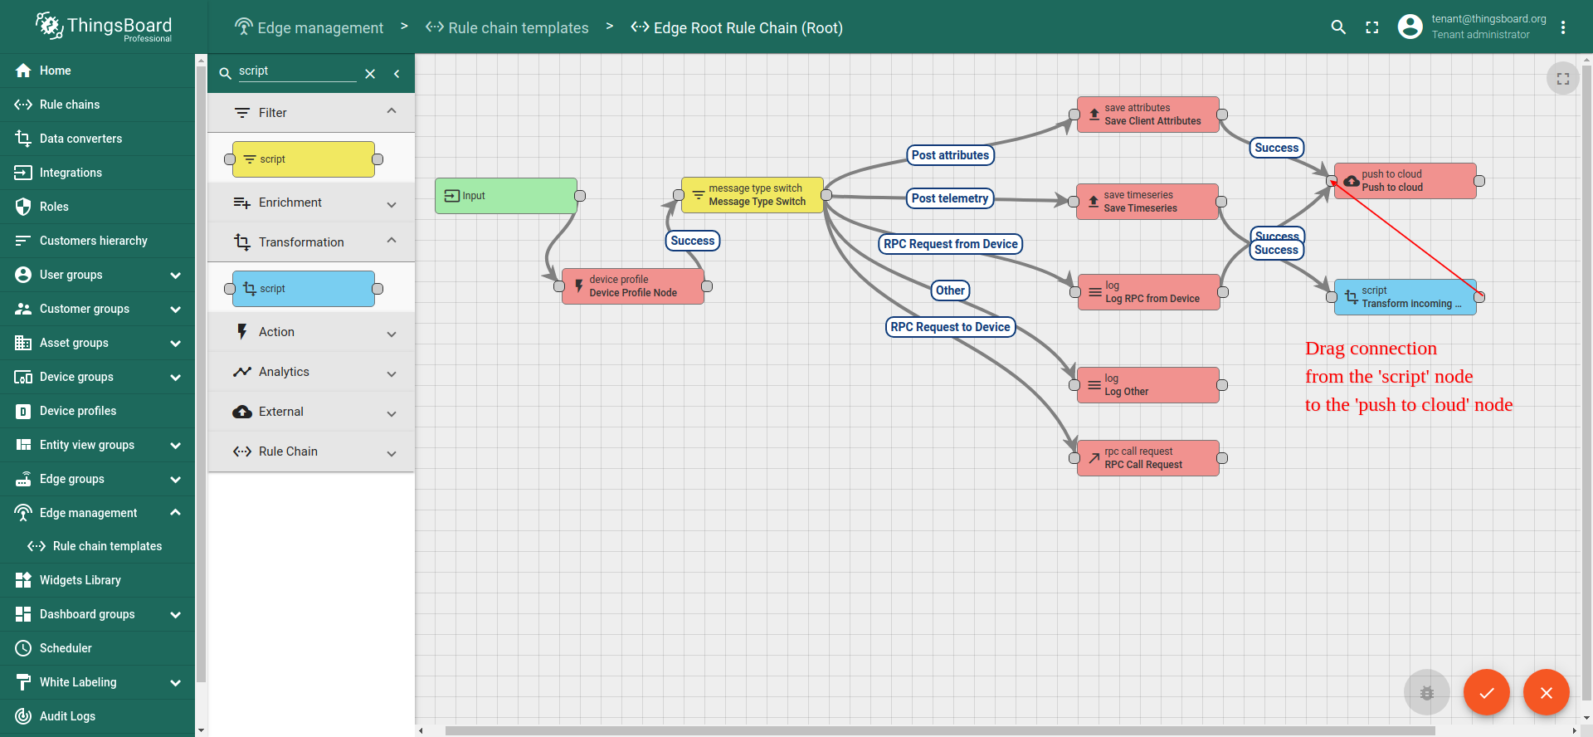Select Save Client Attributes node
This screenshot has height=737, width=1593.
(x=1148, y=115)
